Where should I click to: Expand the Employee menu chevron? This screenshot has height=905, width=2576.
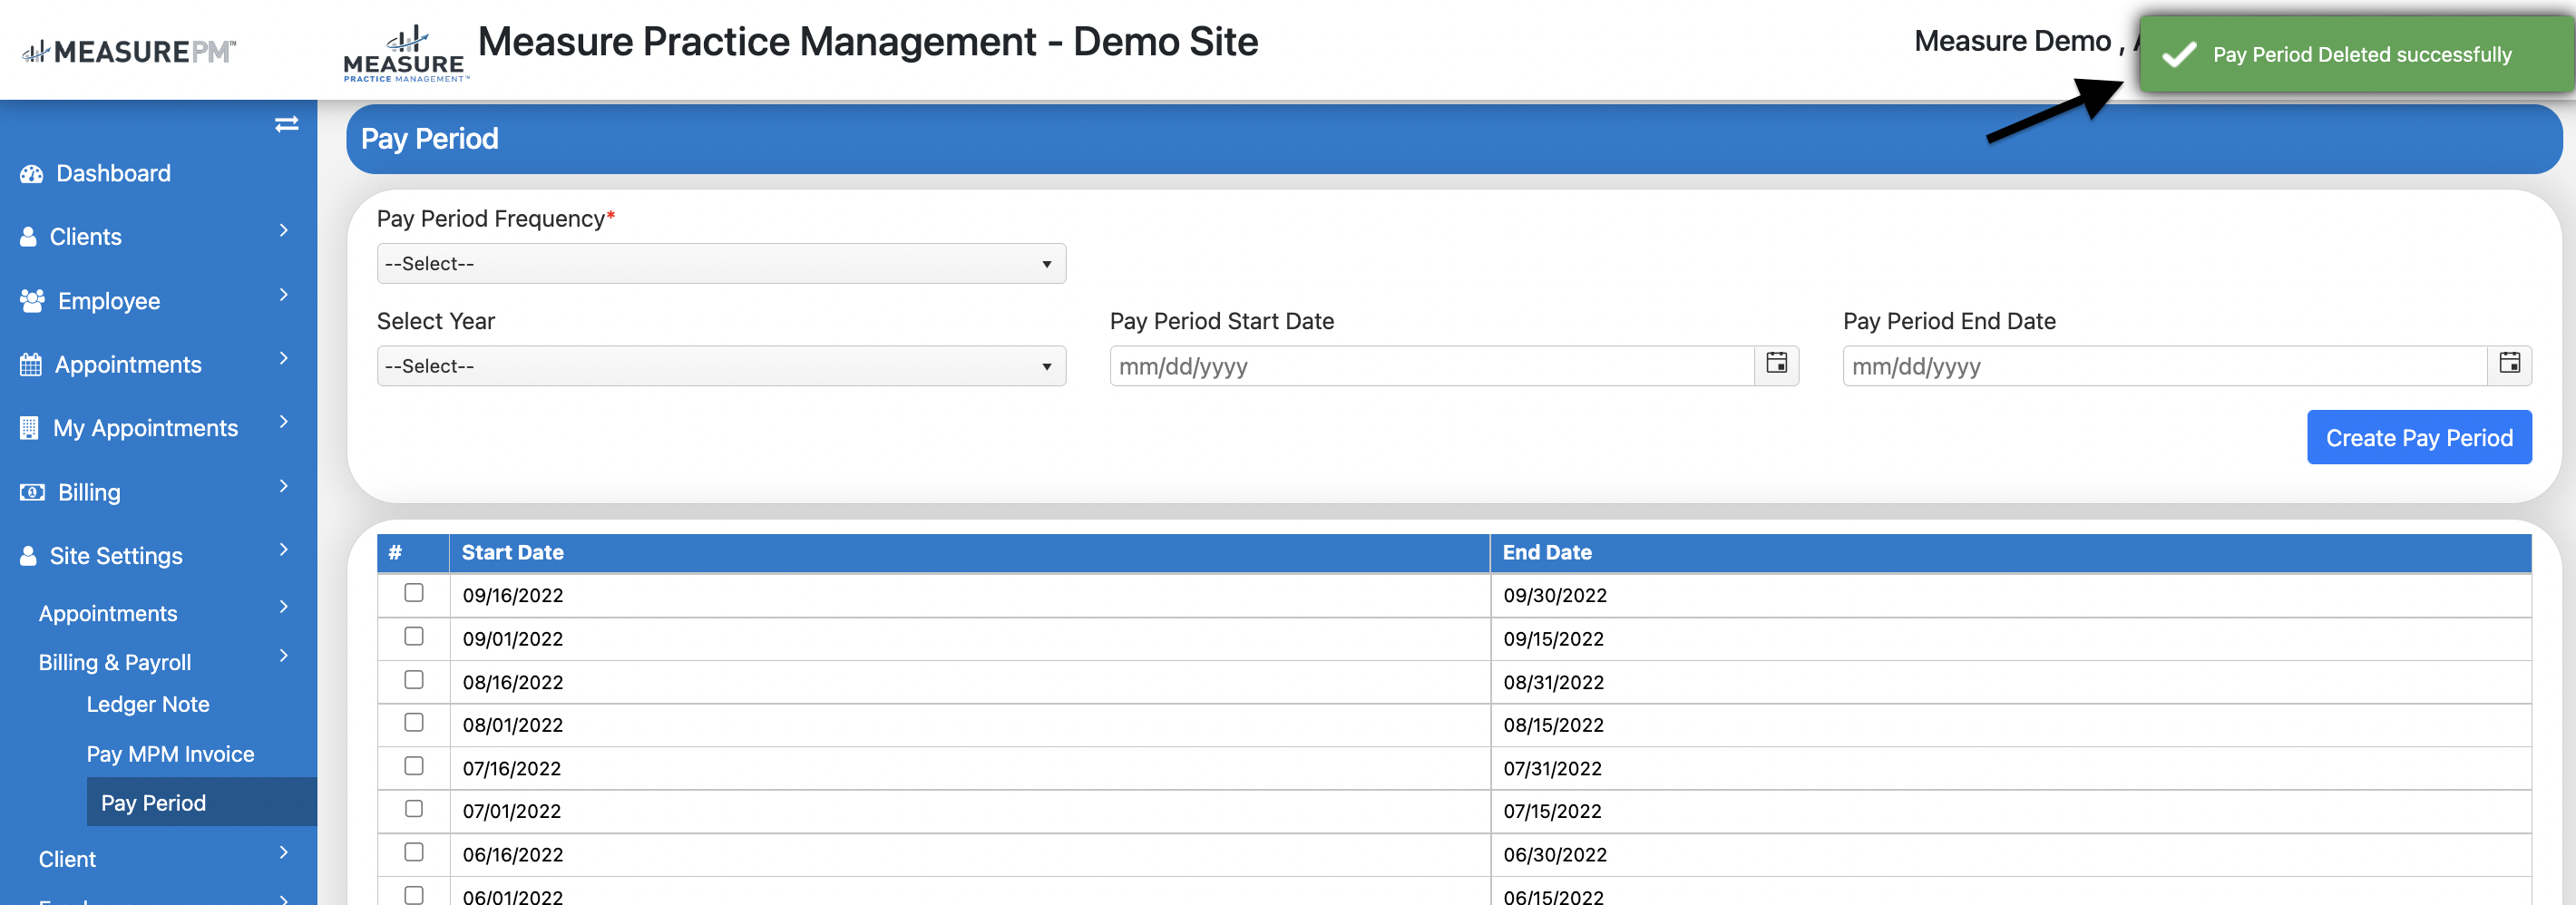tap(284, 294)
